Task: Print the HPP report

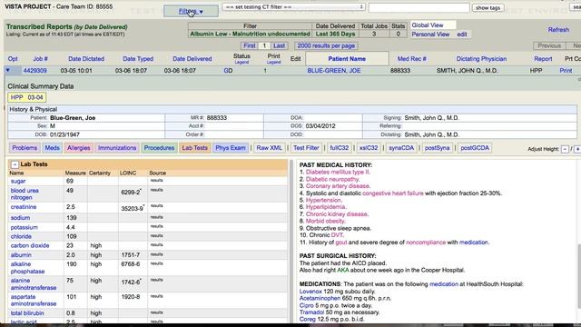Action: (x=566, y=71)
